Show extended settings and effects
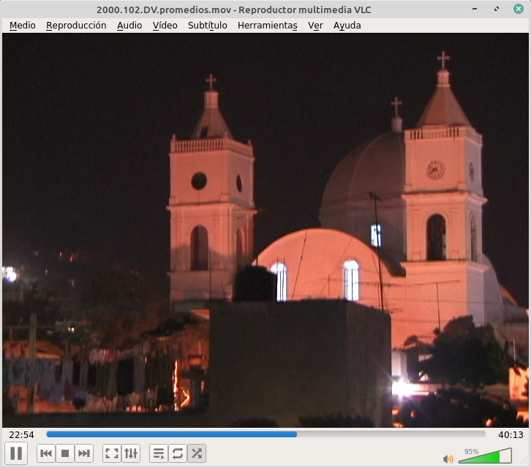Image resolution: width=531 pixels, height=468 pixels. [x=131, y=453]
